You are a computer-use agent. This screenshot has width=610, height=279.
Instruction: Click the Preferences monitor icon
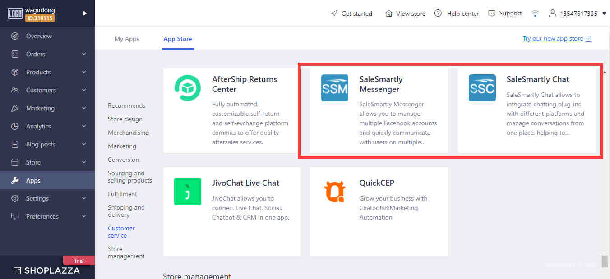point(15,216)
